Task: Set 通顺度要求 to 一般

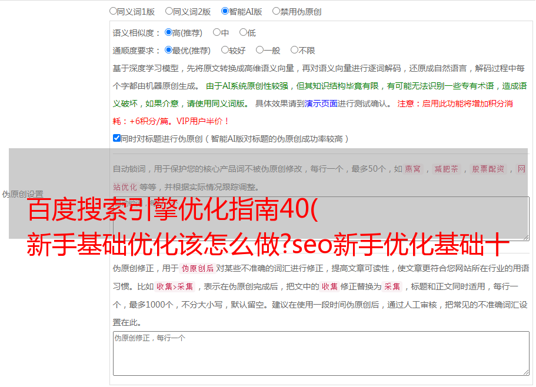Action: pos(260,50)
